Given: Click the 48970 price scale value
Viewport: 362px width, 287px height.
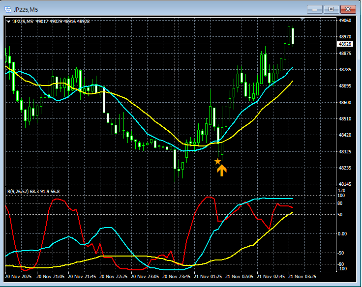Looking at the screenshot, I should point(345,37).
